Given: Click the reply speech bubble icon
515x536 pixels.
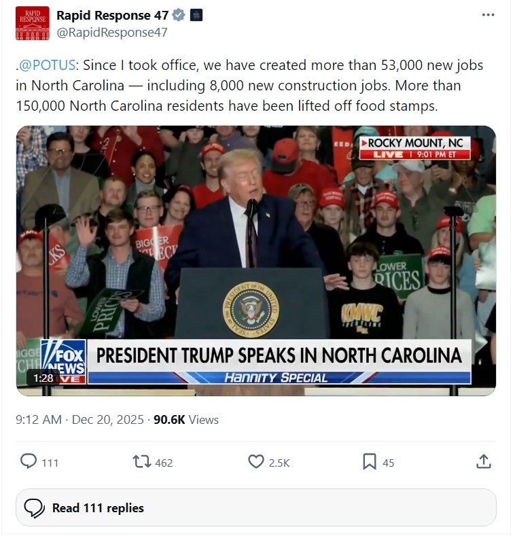Looking at the screenshot, I should click(x=29, y=461).
